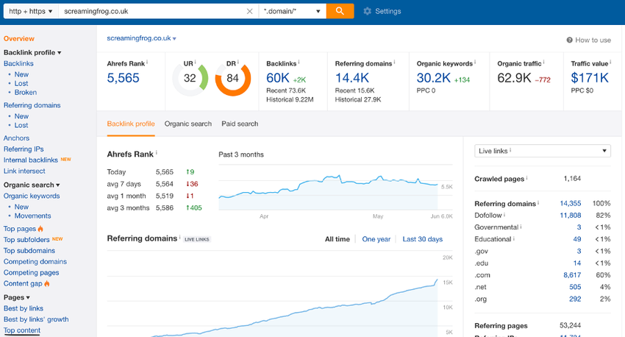The height and width of the screenshot is (337, 625).
Task: Open Best by links in sidebar
Action: pos(23,308)
